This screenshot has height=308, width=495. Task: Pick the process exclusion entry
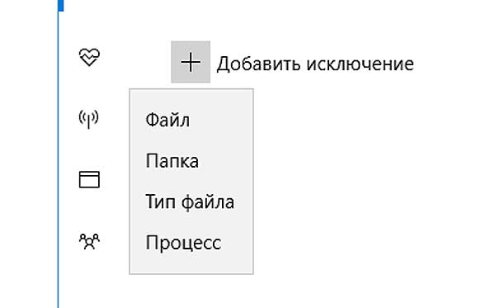pos(183,243)
